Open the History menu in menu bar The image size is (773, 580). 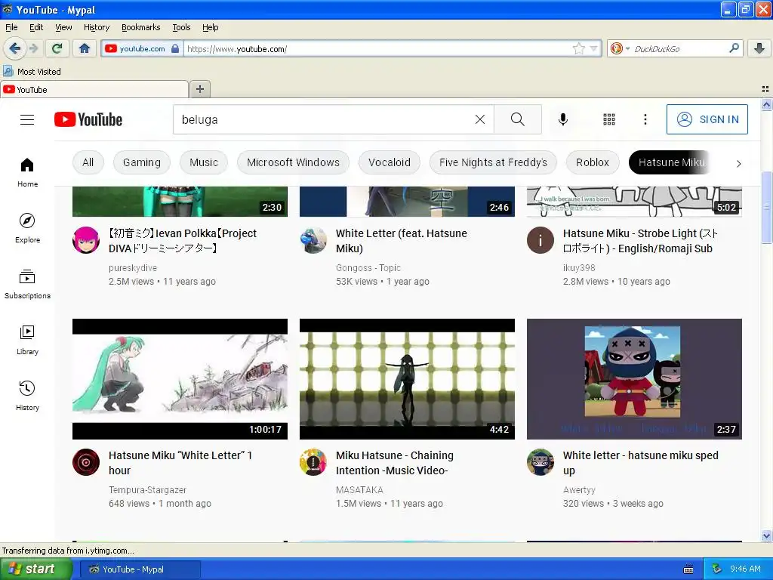point(96,27)
